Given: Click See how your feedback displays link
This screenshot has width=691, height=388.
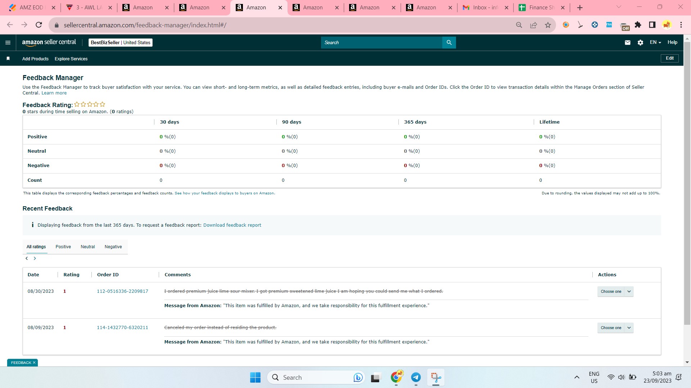Looking at the screenshot, I should 225,193.
